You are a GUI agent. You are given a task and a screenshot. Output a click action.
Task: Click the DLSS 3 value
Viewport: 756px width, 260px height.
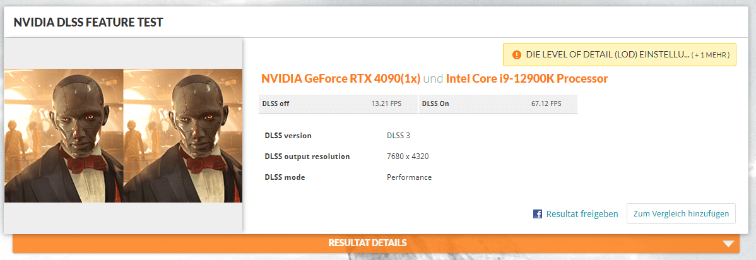[x=398, y=136]
